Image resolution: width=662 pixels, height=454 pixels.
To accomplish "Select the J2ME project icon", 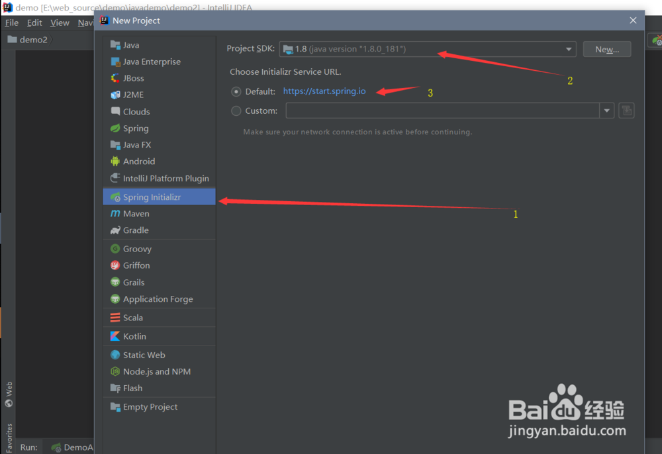I will pos(115,95).
